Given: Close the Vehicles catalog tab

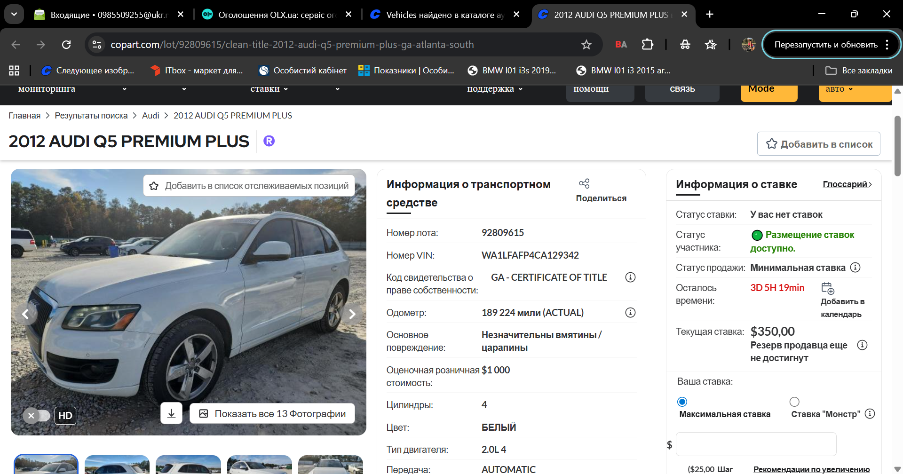Looking at the screenshot, I should [x=516, y=15].
